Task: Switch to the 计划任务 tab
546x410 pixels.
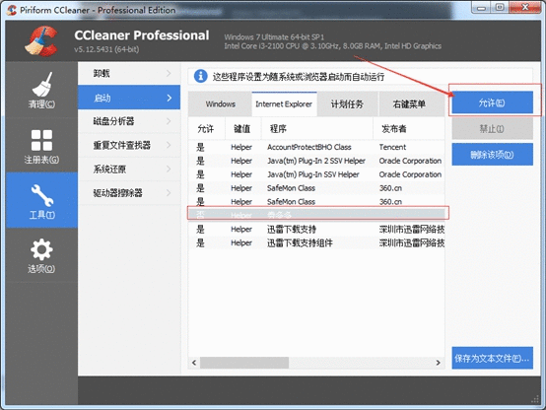Action: coord(347,104)
